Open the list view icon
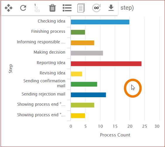 pos(67,8)
